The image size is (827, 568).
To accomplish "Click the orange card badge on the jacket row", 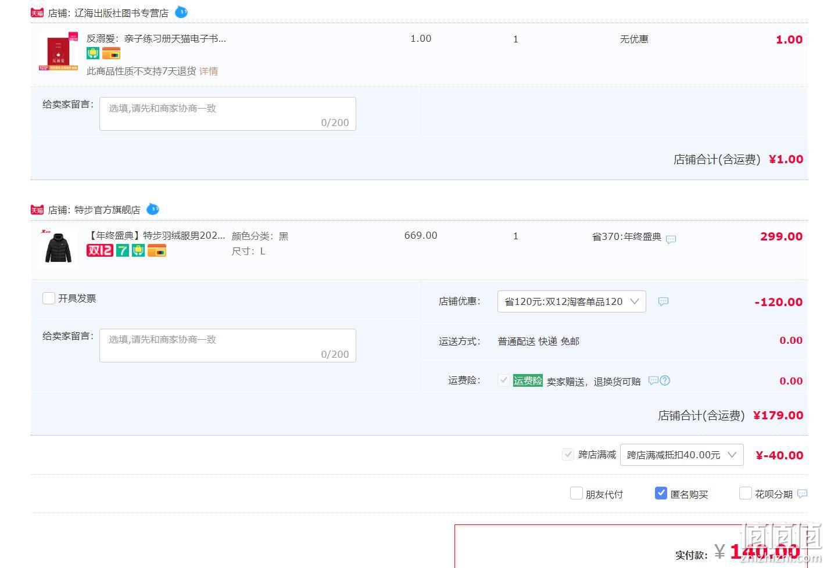I will click(157, 250).
